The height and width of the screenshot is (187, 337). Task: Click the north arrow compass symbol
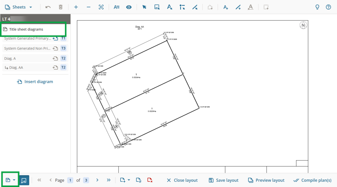pyautogui.click(x=303, y=25)
